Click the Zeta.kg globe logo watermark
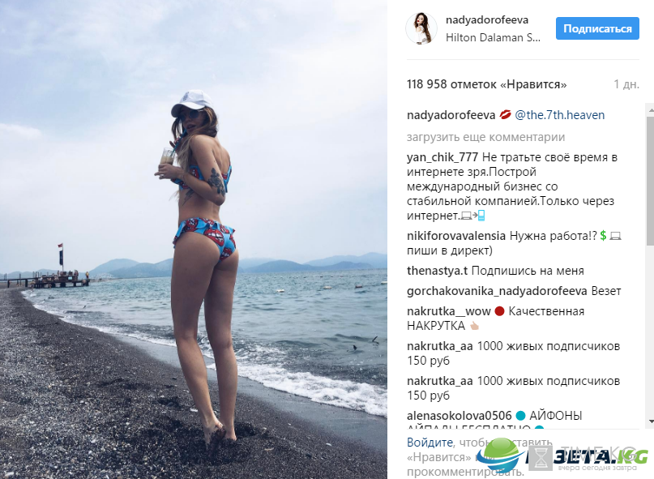 pos(499,455)
